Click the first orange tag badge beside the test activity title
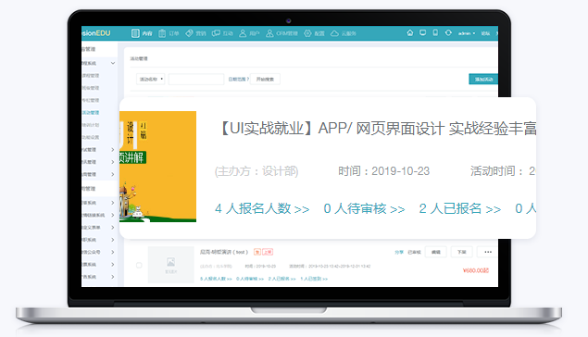588x337 pixels. click(x=257, y=252)
